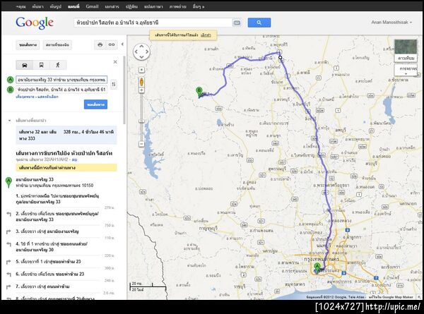Open the on-screen keyboard icon in search box
This screenshot has height=314, width=424.
tap(237, 23)
